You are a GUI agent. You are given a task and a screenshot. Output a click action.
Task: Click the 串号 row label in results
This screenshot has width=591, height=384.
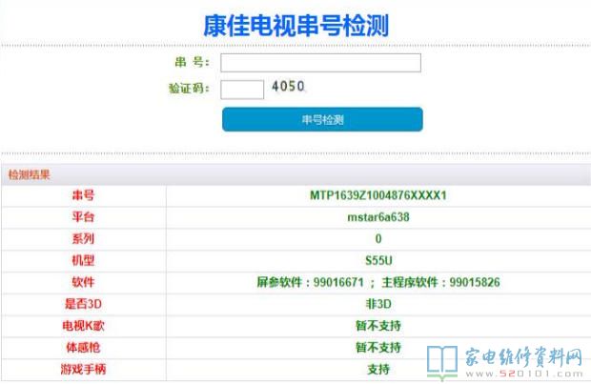83,195
